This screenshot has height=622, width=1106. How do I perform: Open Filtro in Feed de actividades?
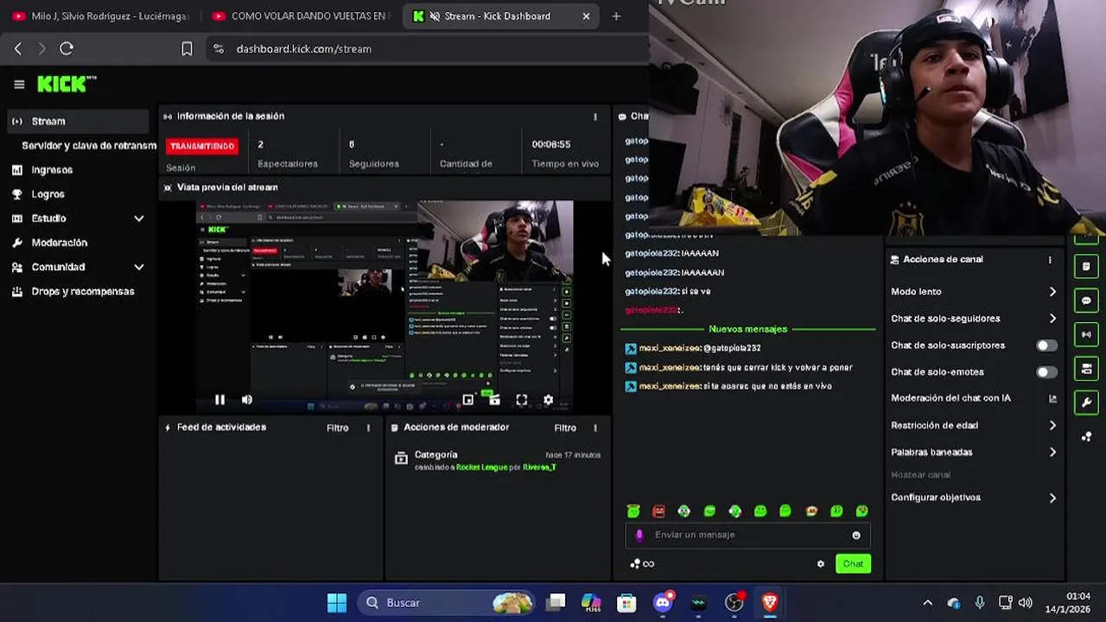click(337, 428)
